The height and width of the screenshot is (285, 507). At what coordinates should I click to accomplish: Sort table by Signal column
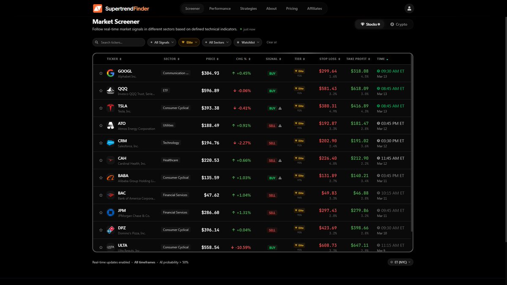point(273,59)
